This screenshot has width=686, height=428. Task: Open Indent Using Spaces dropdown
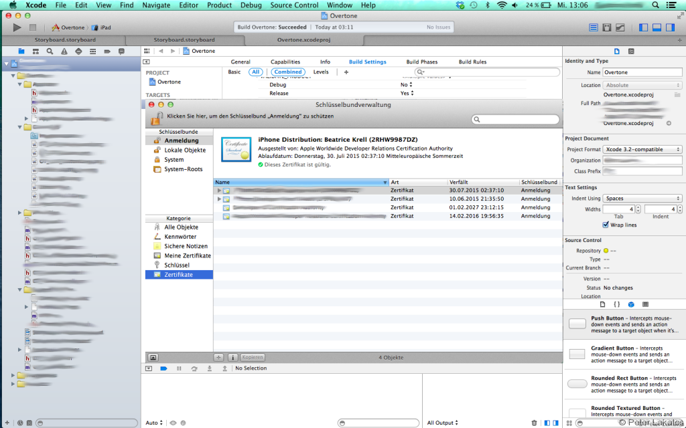(642, 198)
